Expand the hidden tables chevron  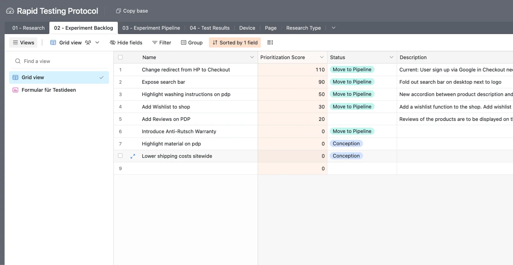point(333,28)
